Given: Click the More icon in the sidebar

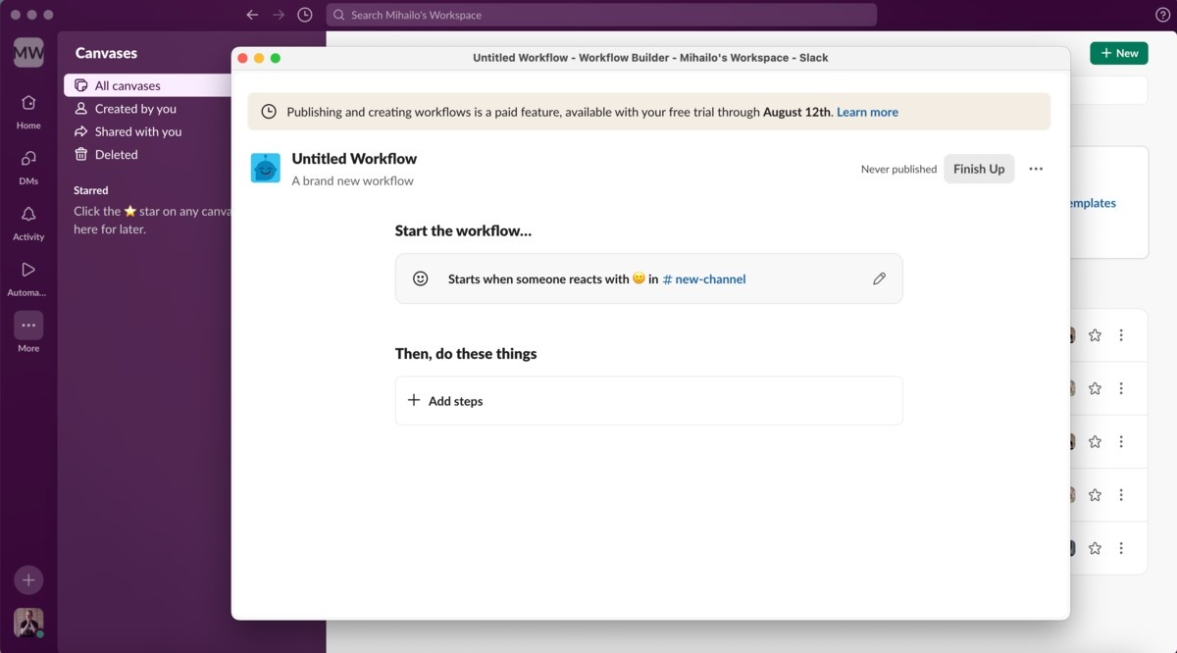Looking at the screenshot, I should (x=27, y=325).
